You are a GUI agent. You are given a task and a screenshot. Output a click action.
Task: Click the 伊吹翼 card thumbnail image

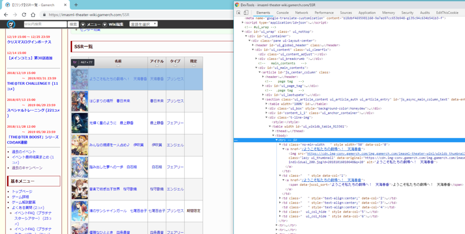[80, 145]
